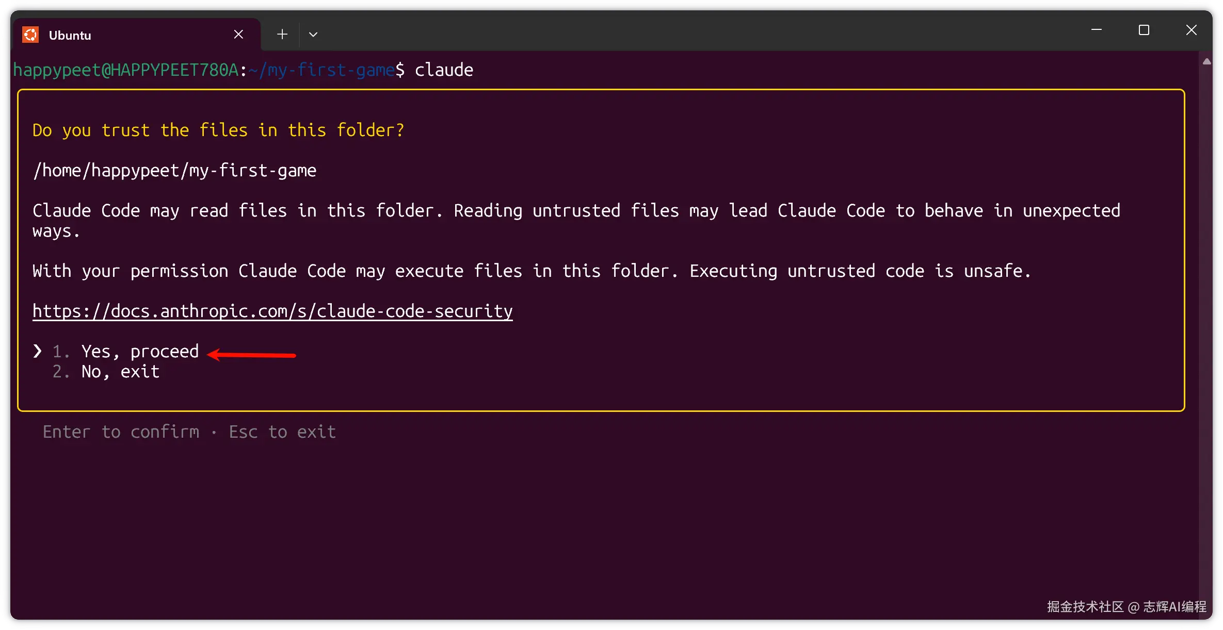Close the terminal window
This screenshot has height=630, width=1223.
click(x=1192, y=30)
